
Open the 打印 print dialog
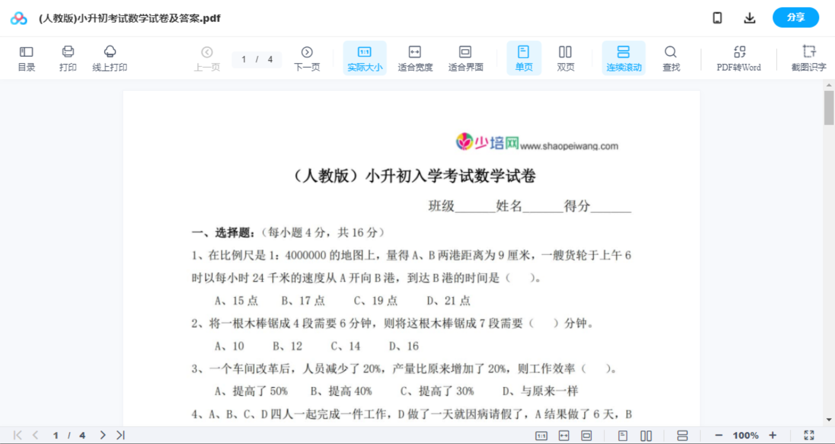click(67, 58)
